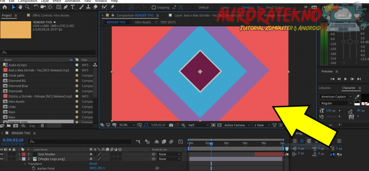Screen dimensions: 369x171
Task: Open the Animation menu
Action: [x=72, y=1]
